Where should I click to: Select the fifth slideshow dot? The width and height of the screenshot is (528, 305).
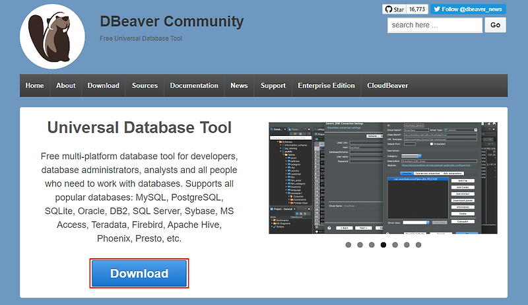(395, 245)
